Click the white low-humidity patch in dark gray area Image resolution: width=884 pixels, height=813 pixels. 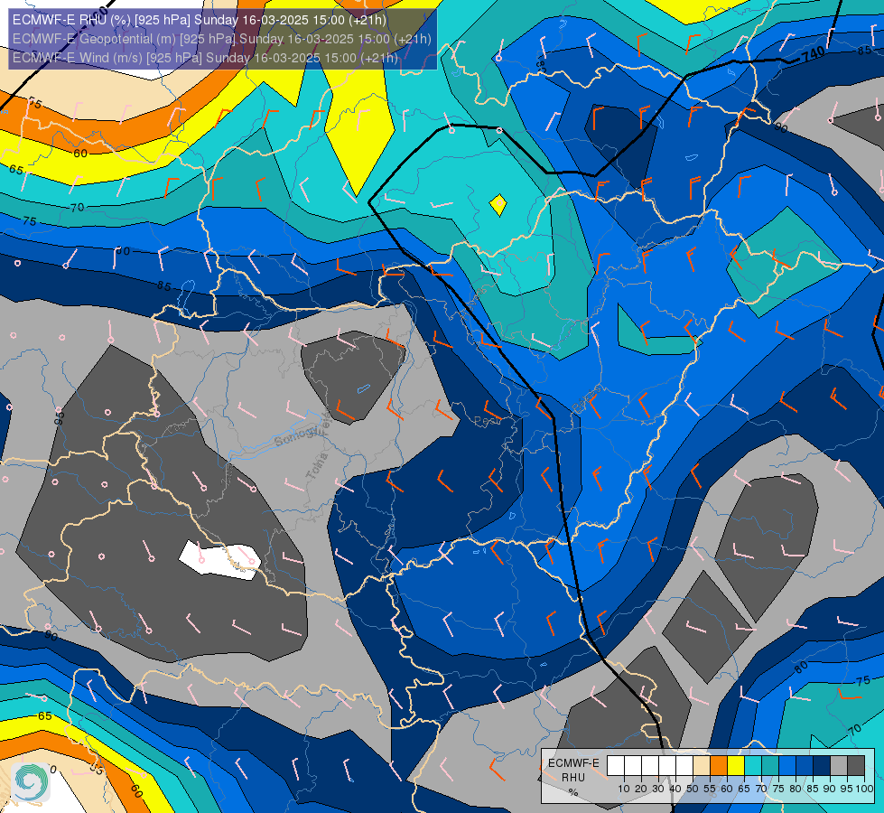click(x=220, y=560)
